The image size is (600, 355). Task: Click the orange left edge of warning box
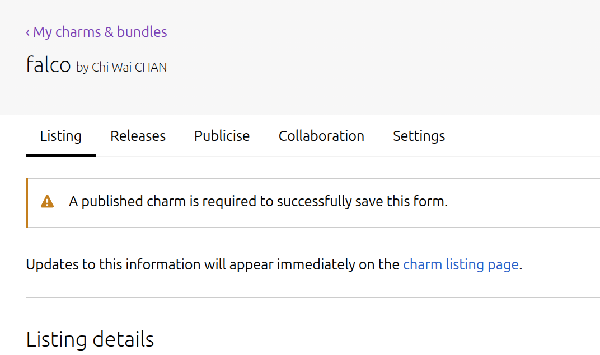pos(27,203)
